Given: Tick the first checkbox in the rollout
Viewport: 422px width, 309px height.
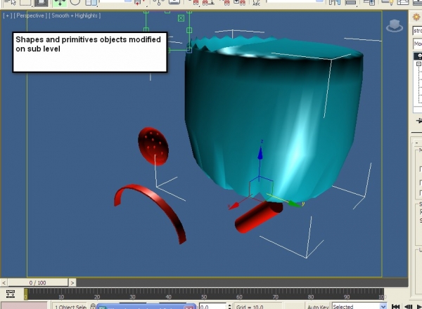Looking at the screenshot, I should (x=421, y=169).
